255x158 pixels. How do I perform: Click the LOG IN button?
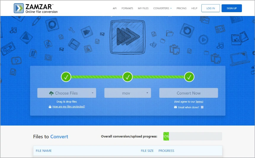coord(211,8)
